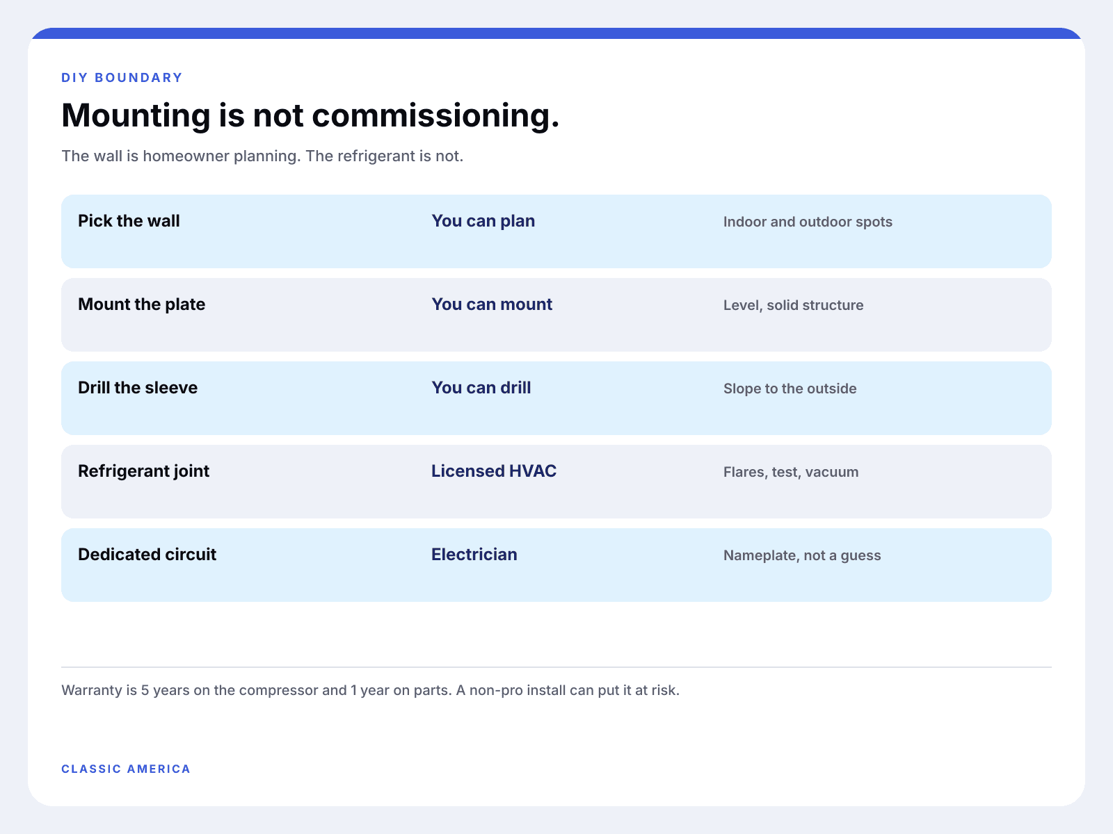The height and width of the screenshot is (834, 1113).
Task: Click "You can drill" text
Action: pyautogui.click(x=481, y=388)
